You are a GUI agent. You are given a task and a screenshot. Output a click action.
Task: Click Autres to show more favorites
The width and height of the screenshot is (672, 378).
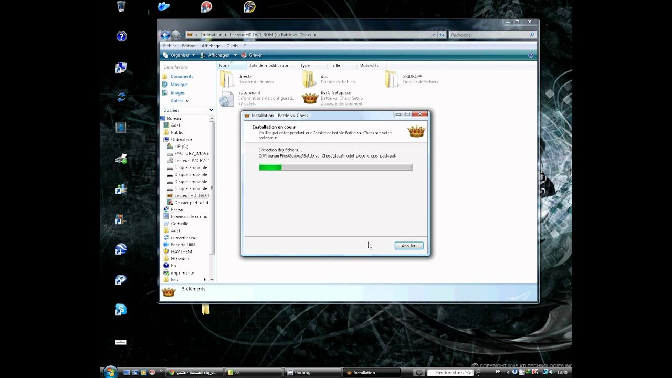(x=180, y=101)
